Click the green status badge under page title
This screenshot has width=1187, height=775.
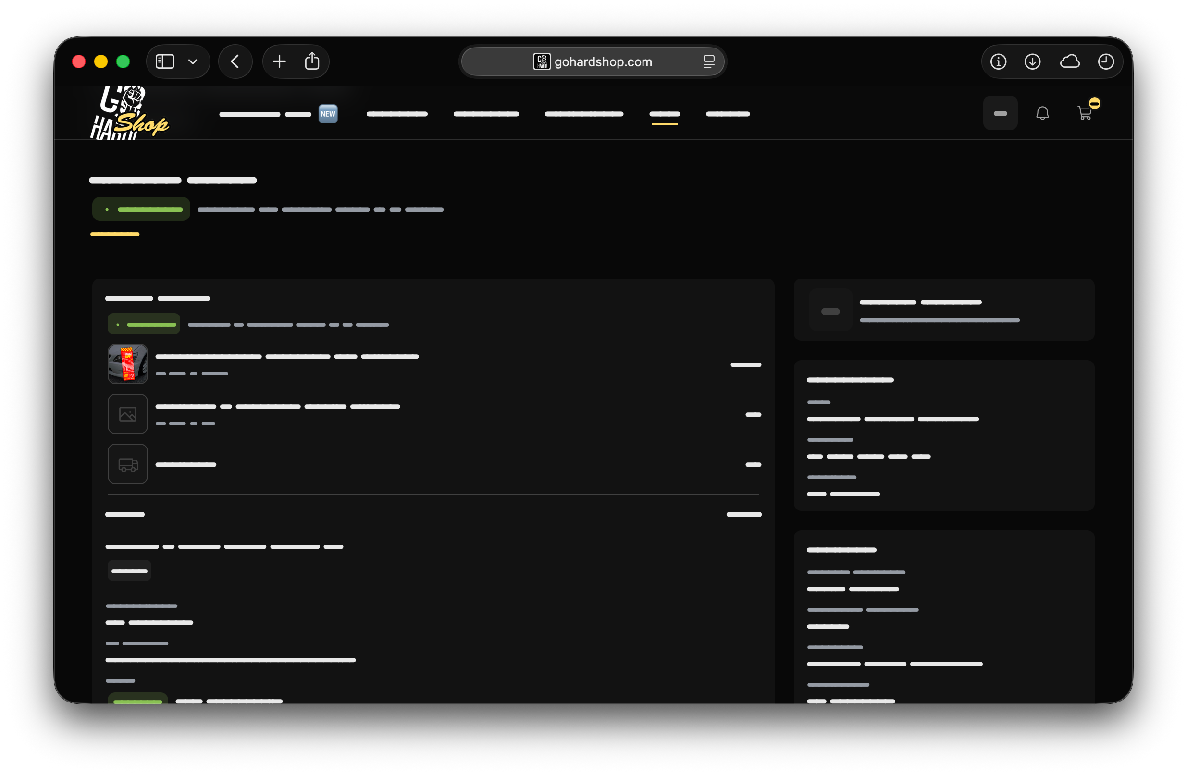(x=141, y=209)
